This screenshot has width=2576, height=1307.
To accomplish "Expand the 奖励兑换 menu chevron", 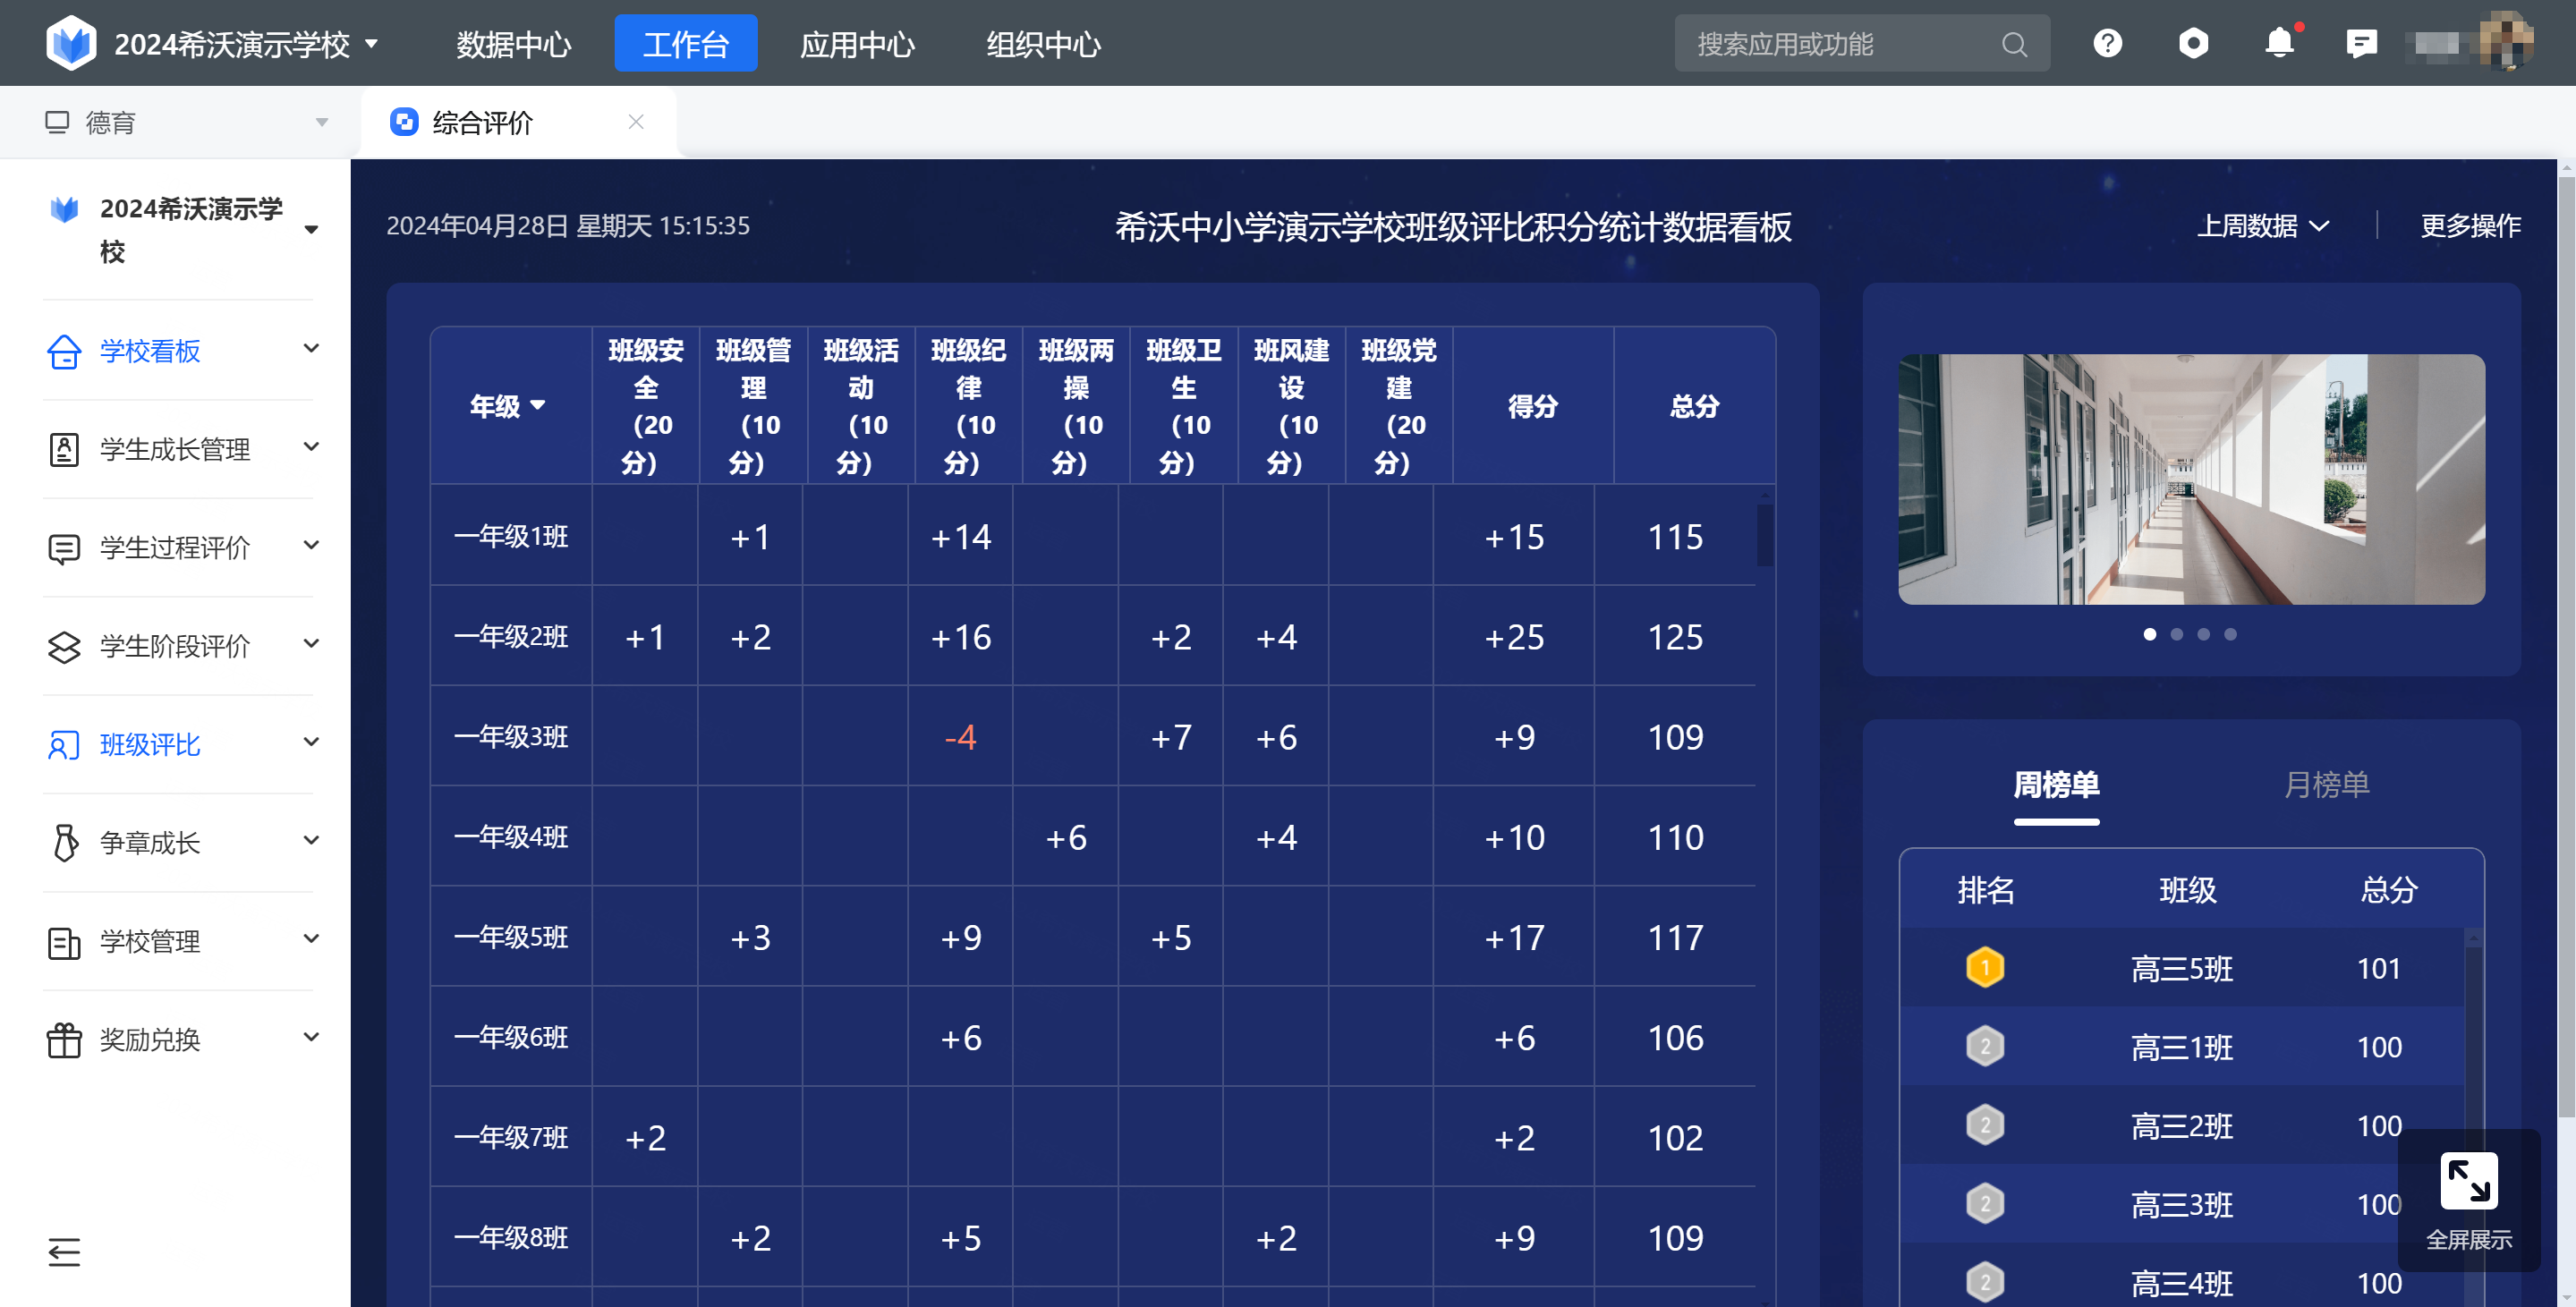I will coord(311,1036).
